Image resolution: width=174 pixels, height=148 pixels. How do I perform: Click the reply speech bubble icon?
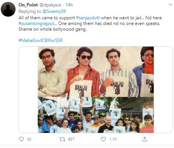(x=21, y=139)
